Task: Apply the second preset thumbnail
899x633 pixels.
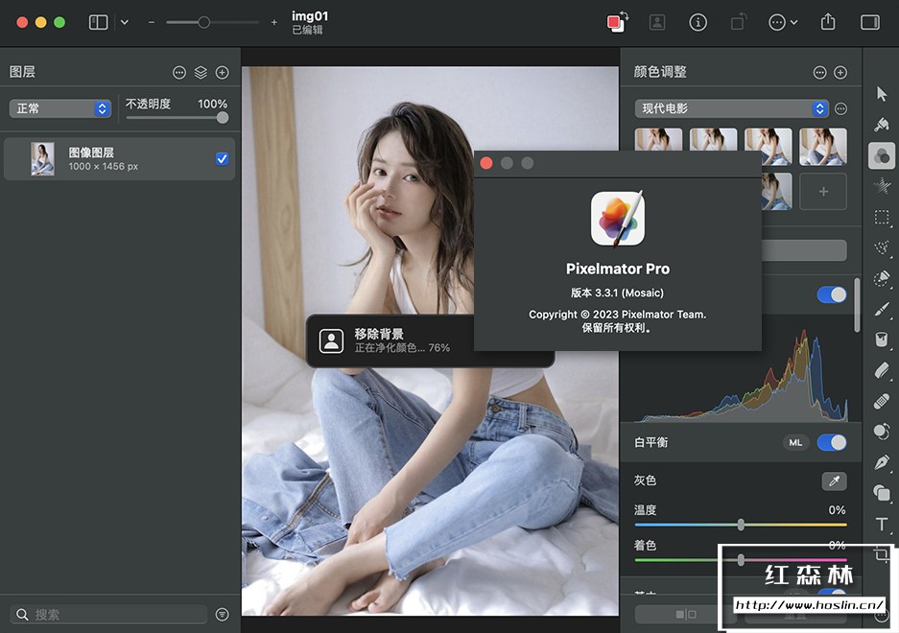Action: coord(713,139)
